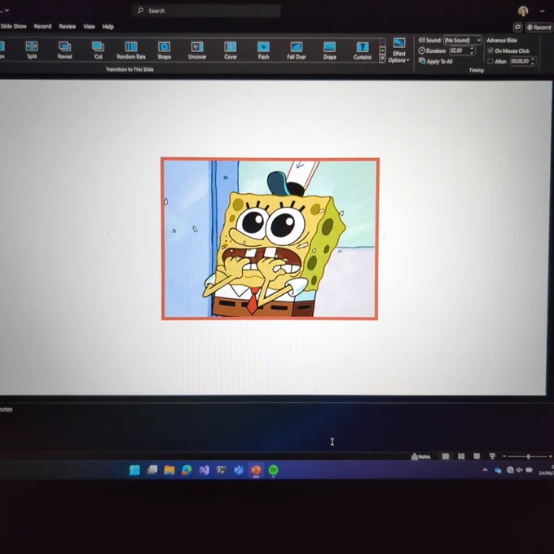Screen dimensions: 554x554
Task: Apply the Flash transition
Action: pyautogui.click(x=263, y=51)
